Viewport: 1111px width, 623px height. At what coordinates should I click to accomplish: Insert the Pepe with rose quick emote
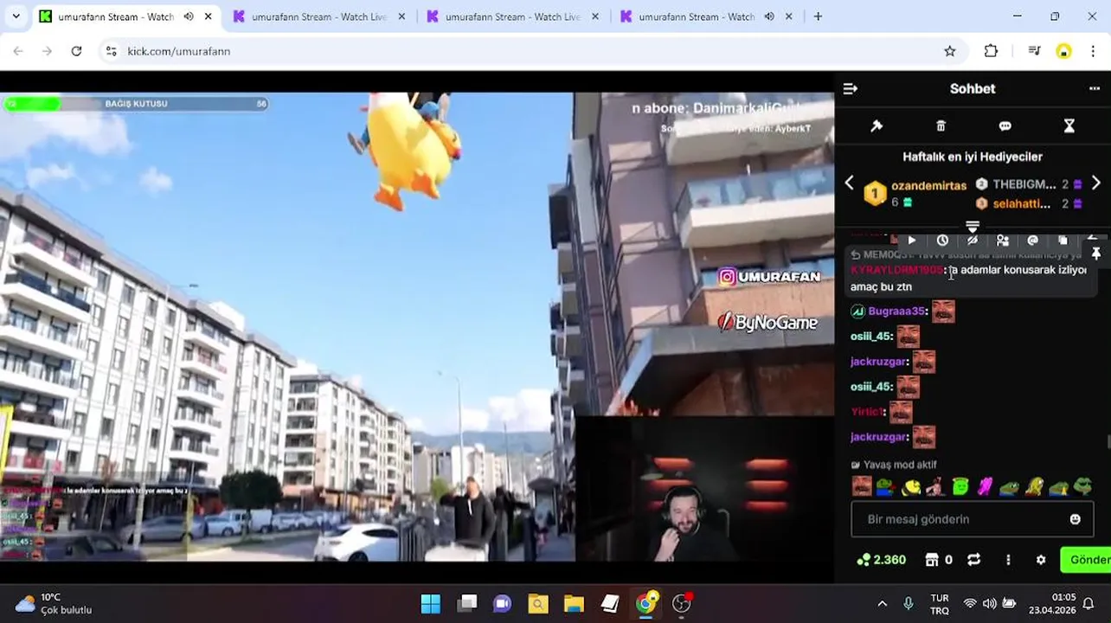884,487
